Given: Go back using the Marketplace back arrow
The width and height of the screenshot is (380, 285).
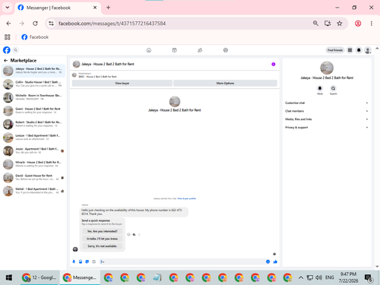Looking at the screenshot, I should coord(5,60).
